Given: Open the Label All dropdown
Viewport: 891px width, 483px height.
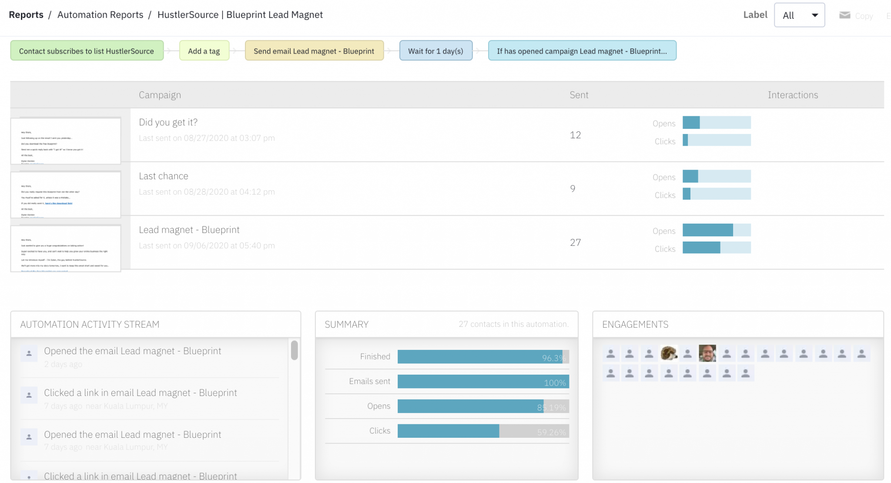Looking at the screenshot, I should click(799, 15).
